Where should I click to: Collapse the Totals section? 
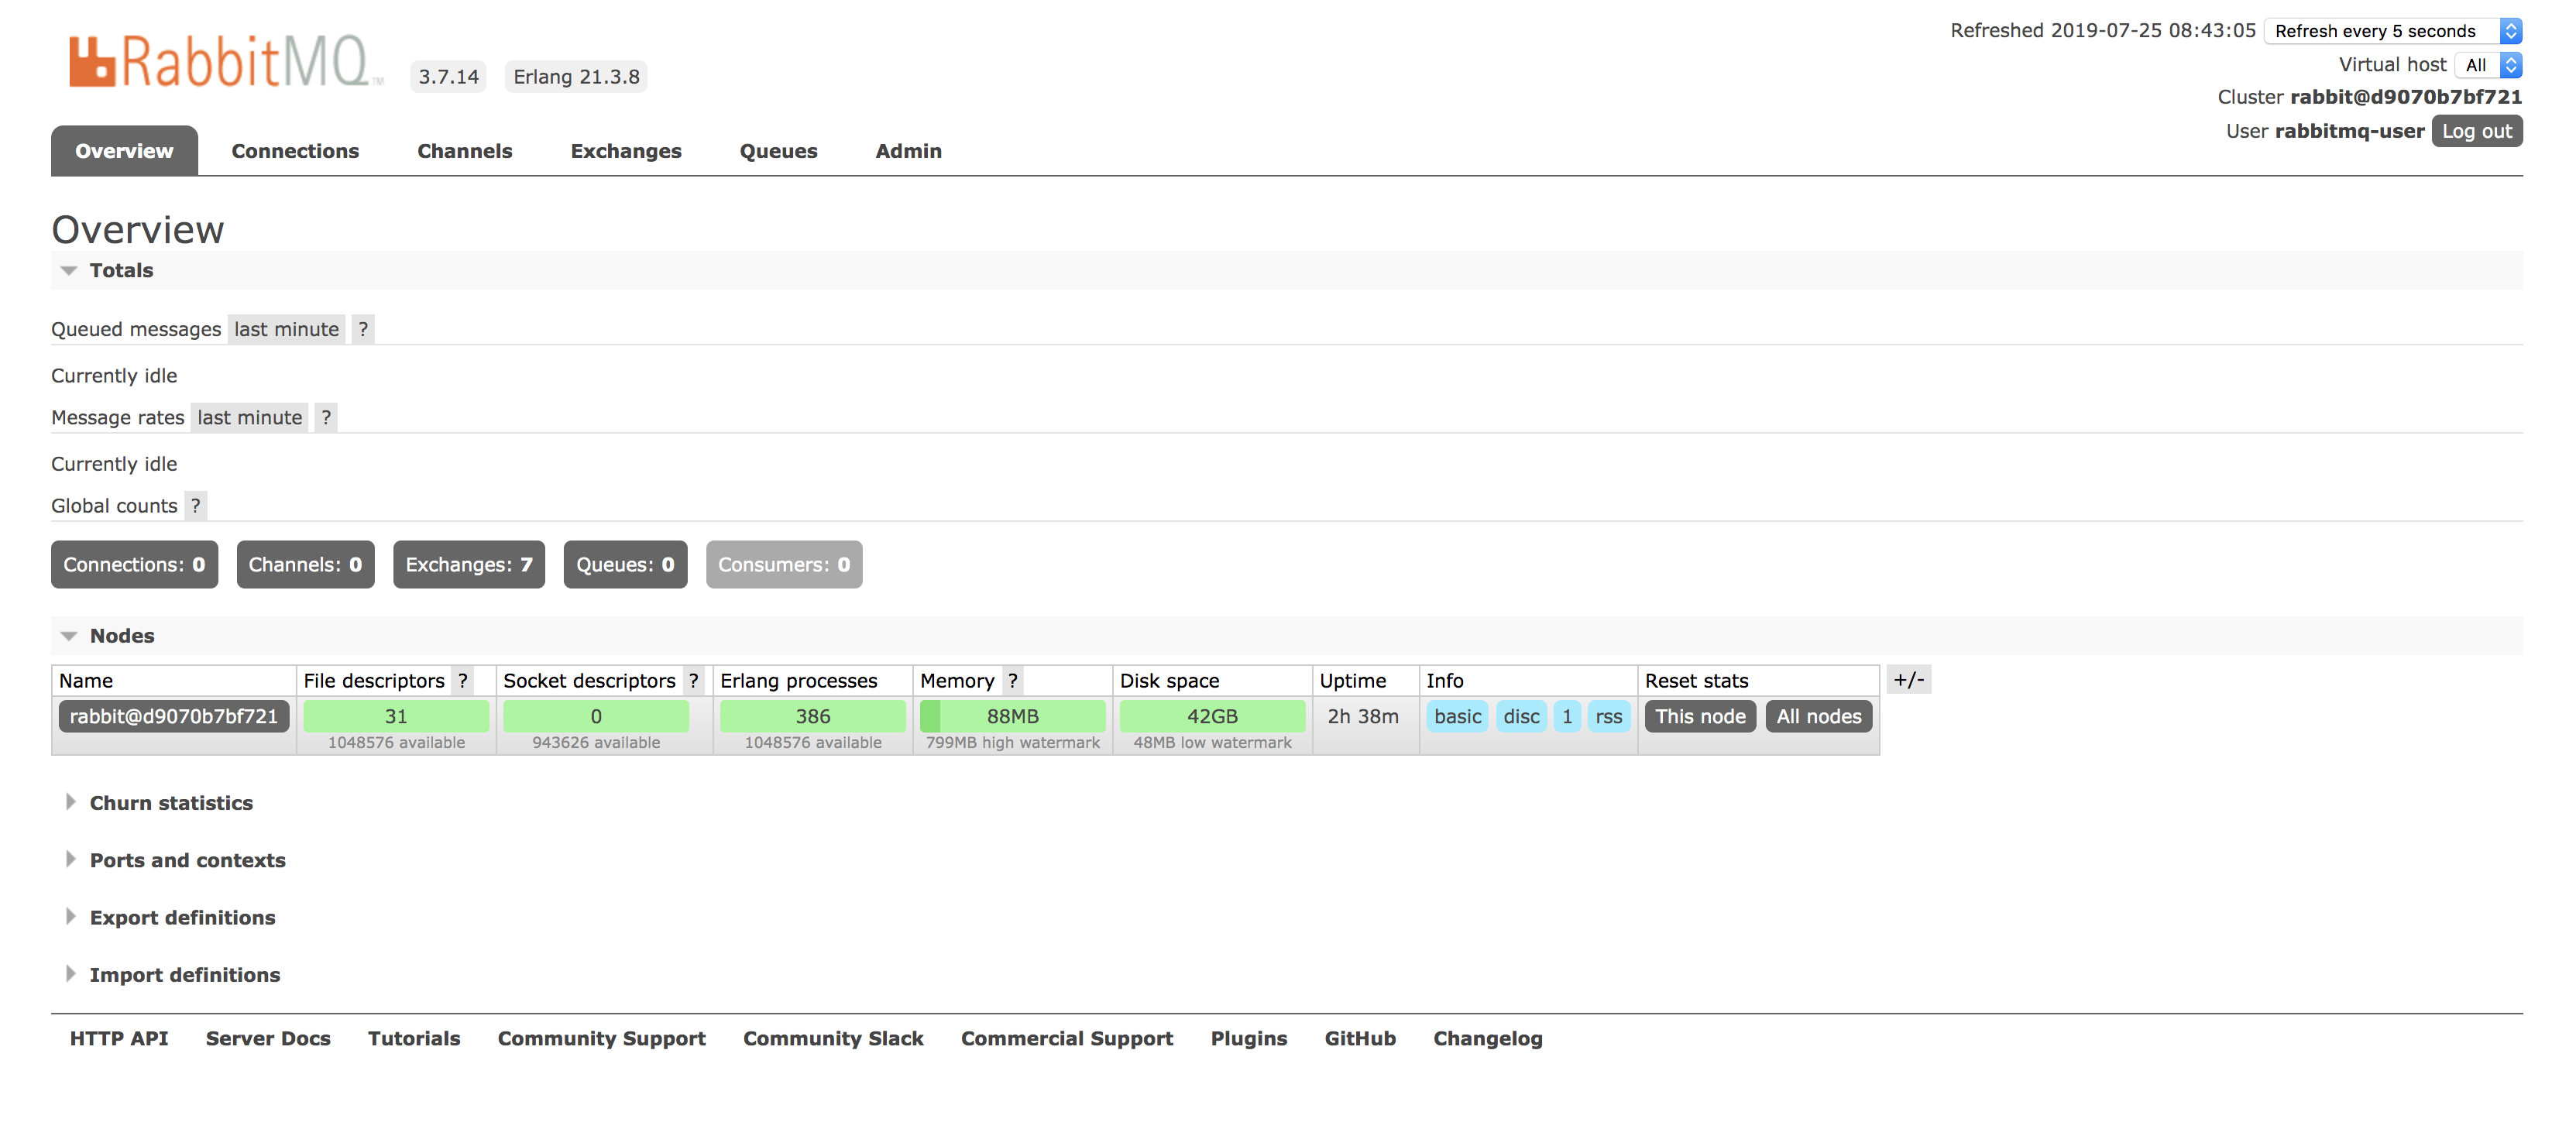click(x=120, y=270)
